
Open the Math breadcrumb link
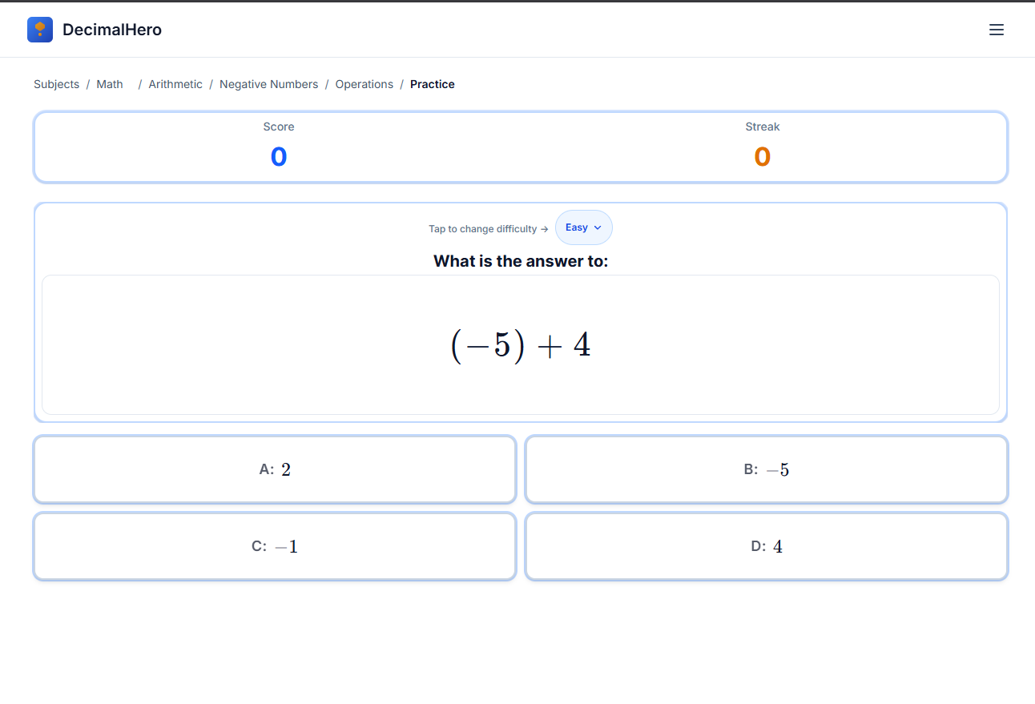click(x=110, y=84)
